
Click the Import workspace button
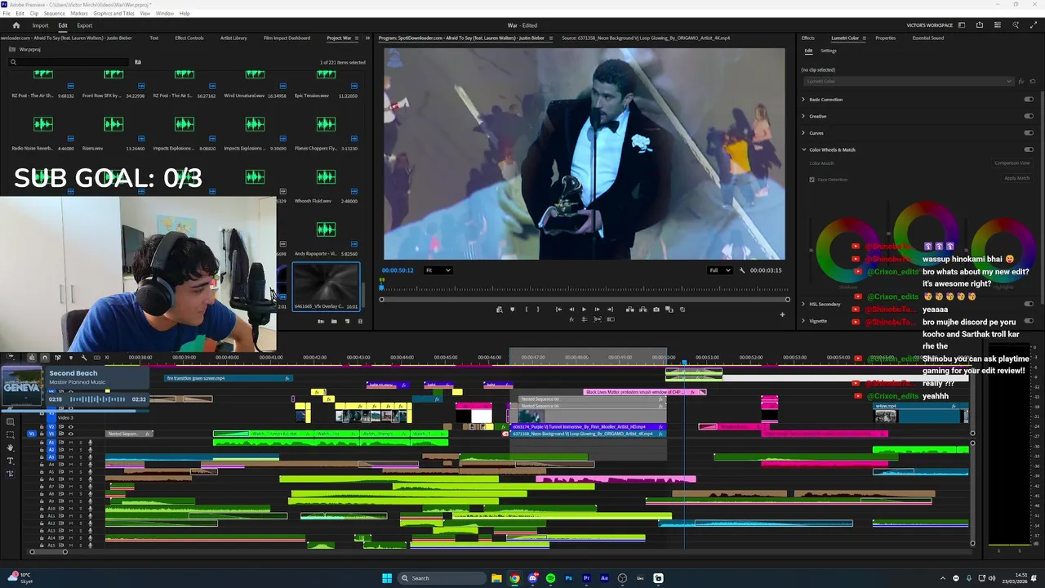(40, 25)
